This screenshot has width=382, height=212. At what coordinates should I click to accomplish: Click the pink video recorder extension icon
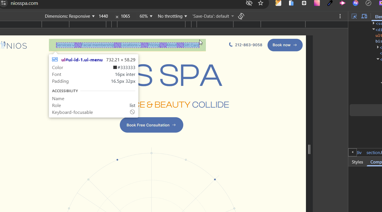342,3
